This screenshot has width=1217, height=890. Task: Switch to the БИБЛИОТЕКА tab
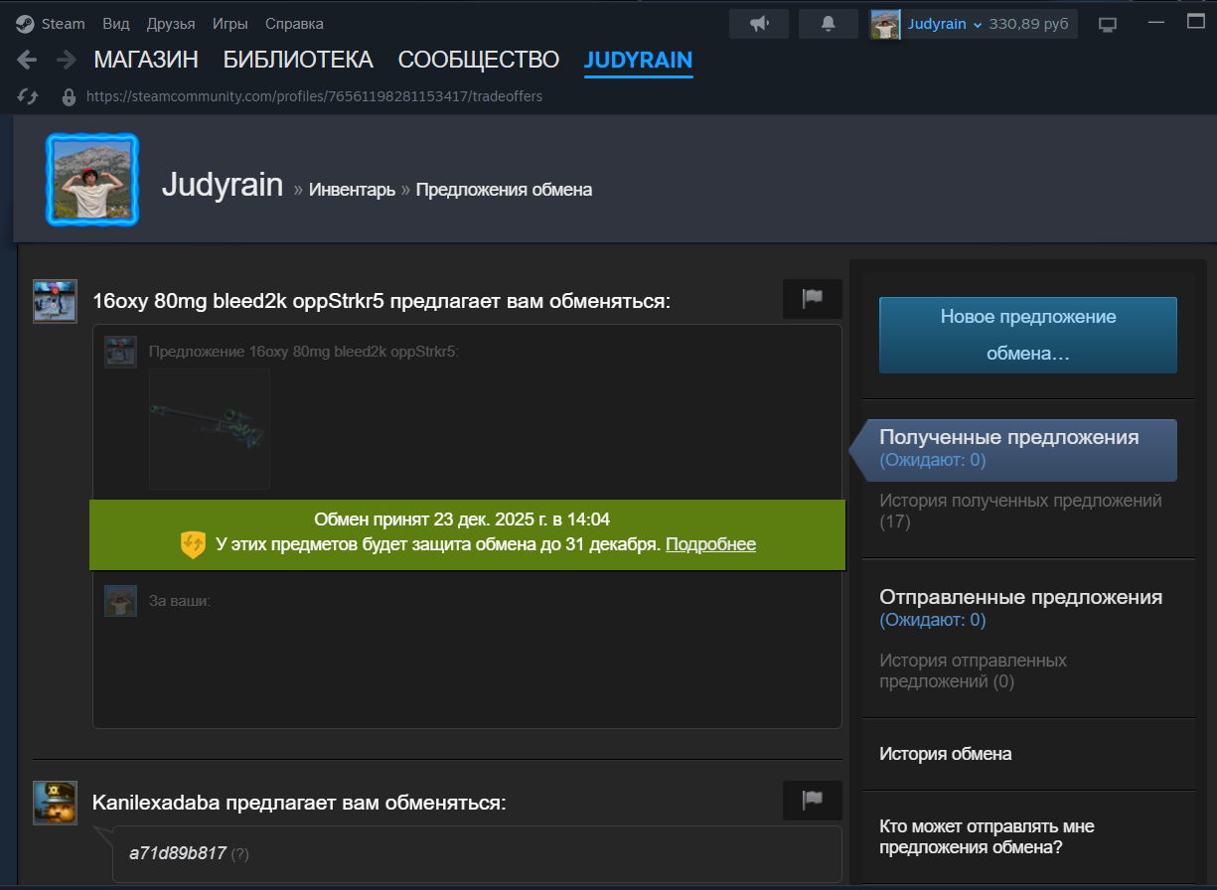pos(297,60)
